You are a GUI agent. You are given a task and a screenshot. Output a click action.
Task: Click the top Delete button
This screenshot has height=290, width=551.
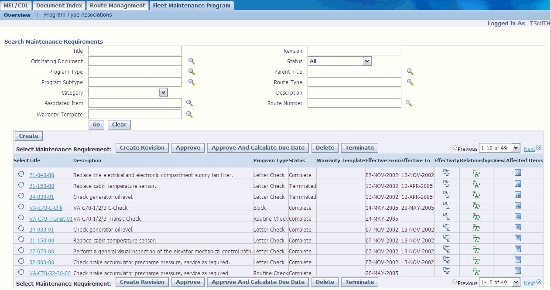[x=325, y=148]
